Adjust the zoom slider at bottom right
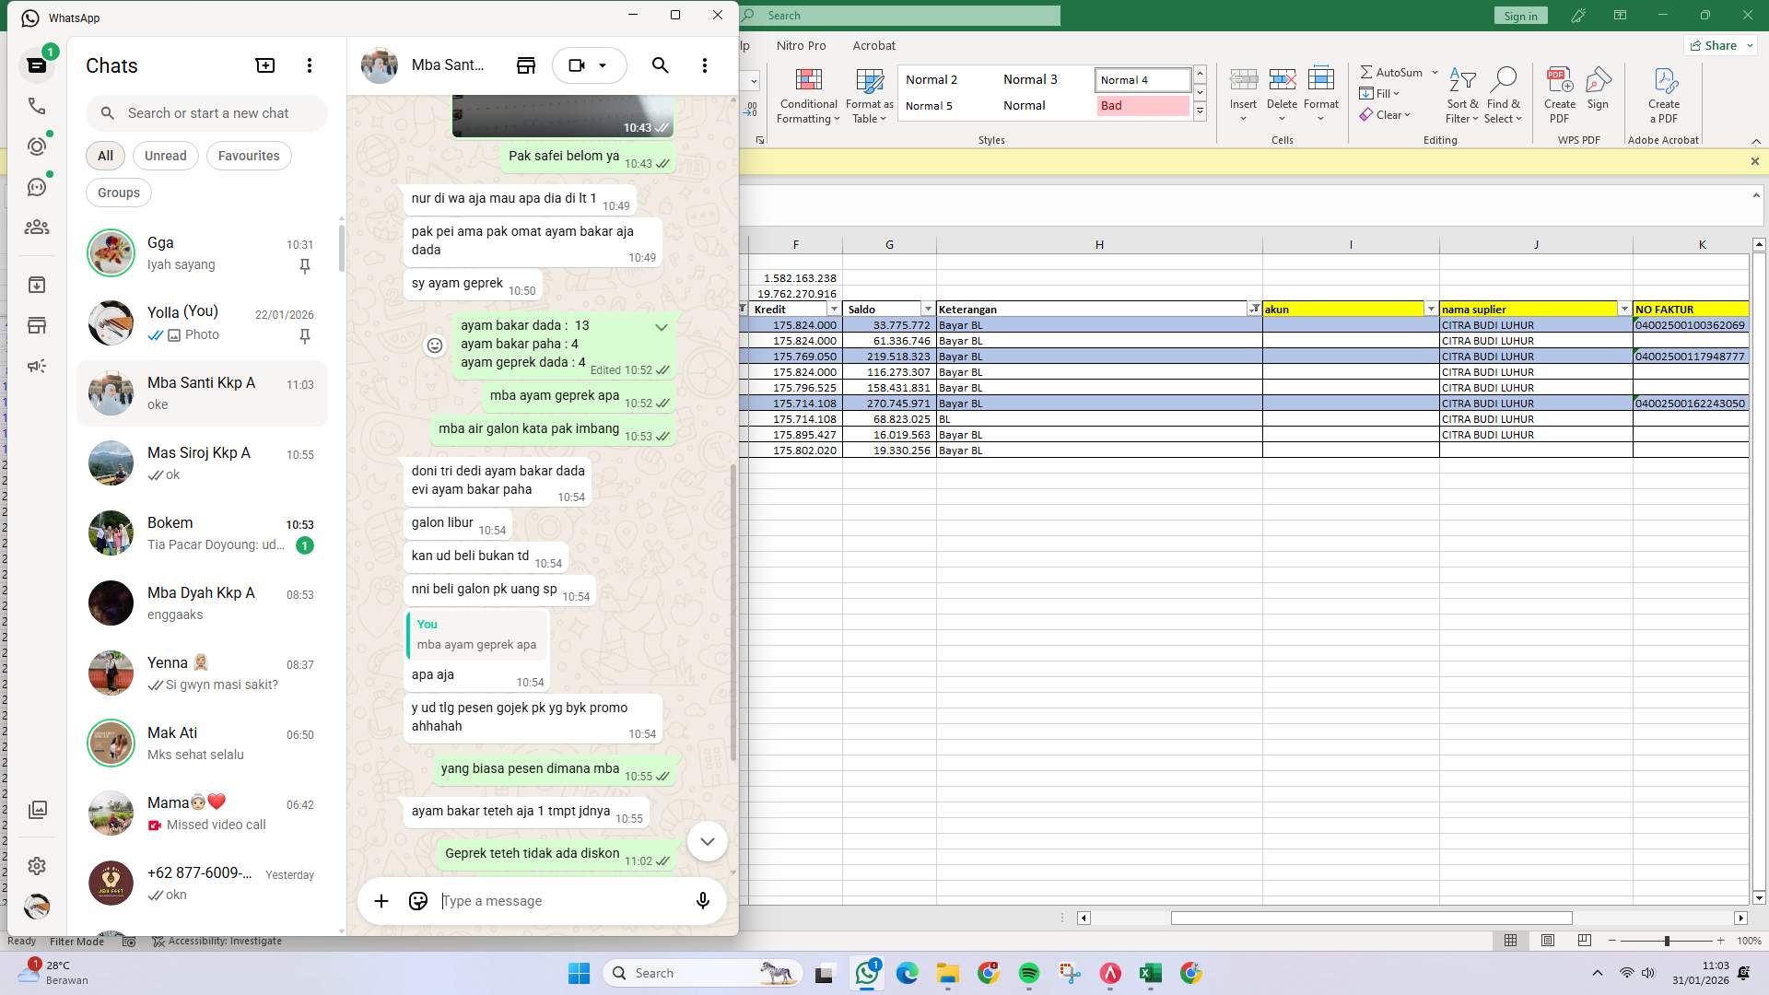This screenshot has height=995, width=1769. (1666, 941)
